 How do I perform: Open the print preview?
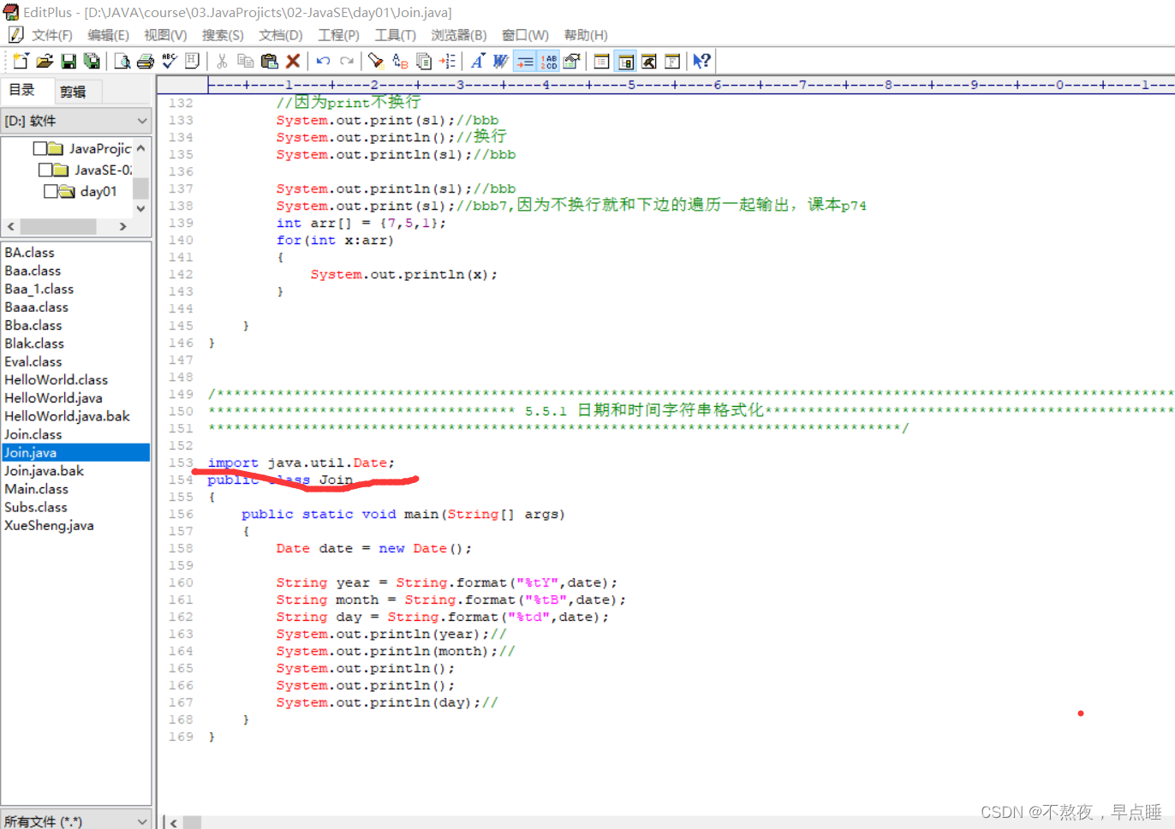[x=122, y=61]
